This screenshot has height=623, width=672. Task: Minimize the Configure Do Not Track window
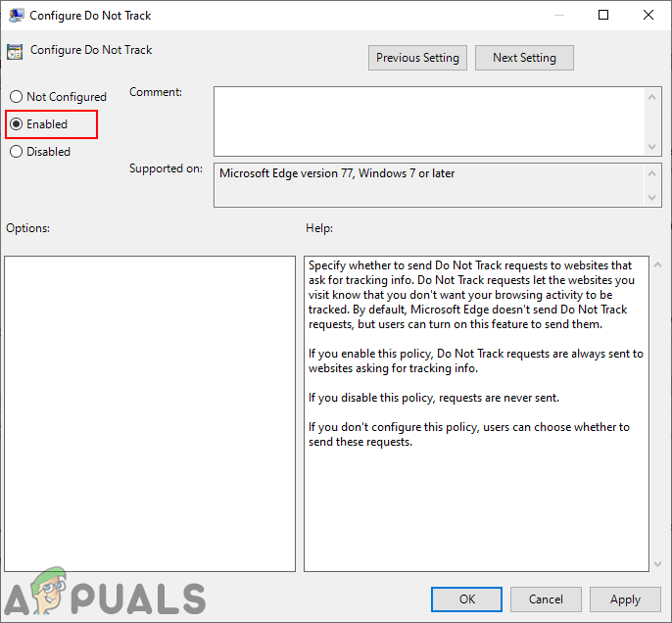558,15
